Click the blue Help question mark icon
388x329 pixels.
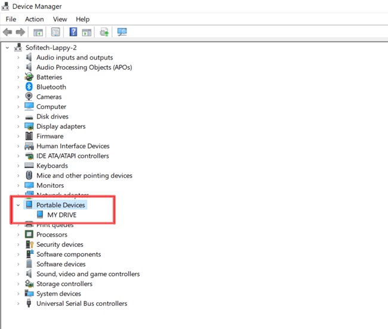coord(73,32)
